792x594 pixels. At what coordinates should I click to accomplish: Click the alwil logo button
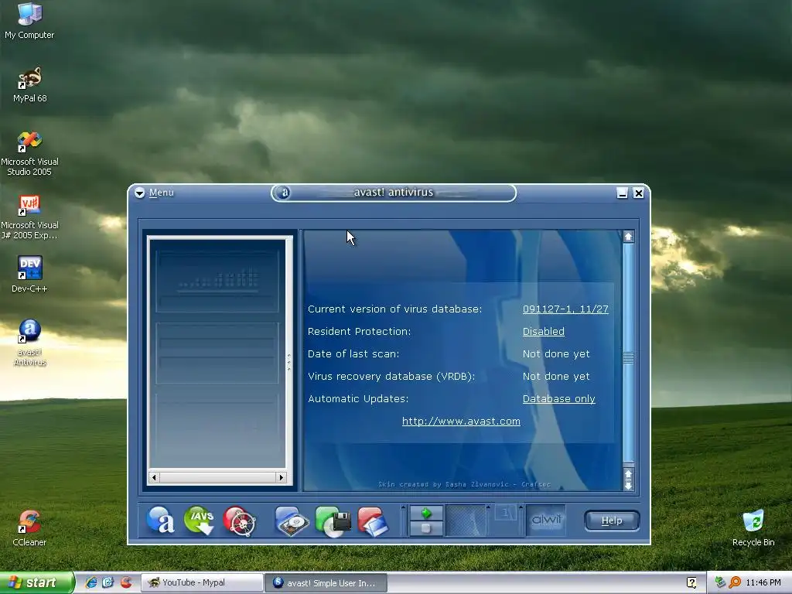point(546,520)
